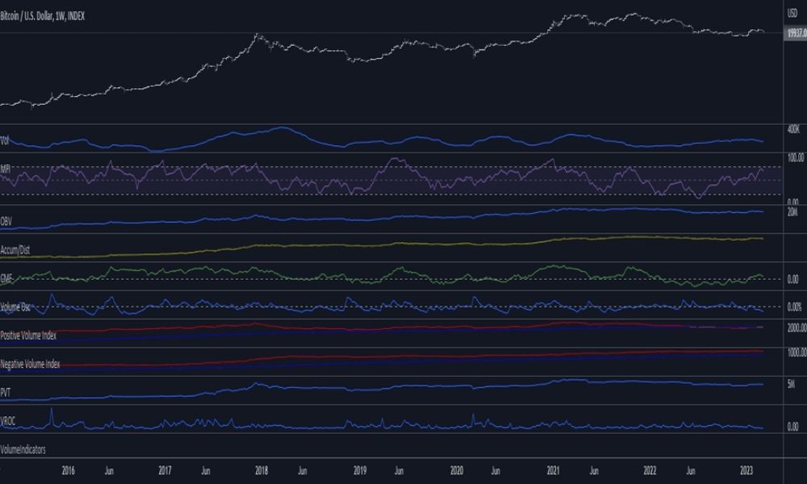This screenshot has width=807, height=484.
Task: Click the current price tag 19937
Action: (797, 33)
